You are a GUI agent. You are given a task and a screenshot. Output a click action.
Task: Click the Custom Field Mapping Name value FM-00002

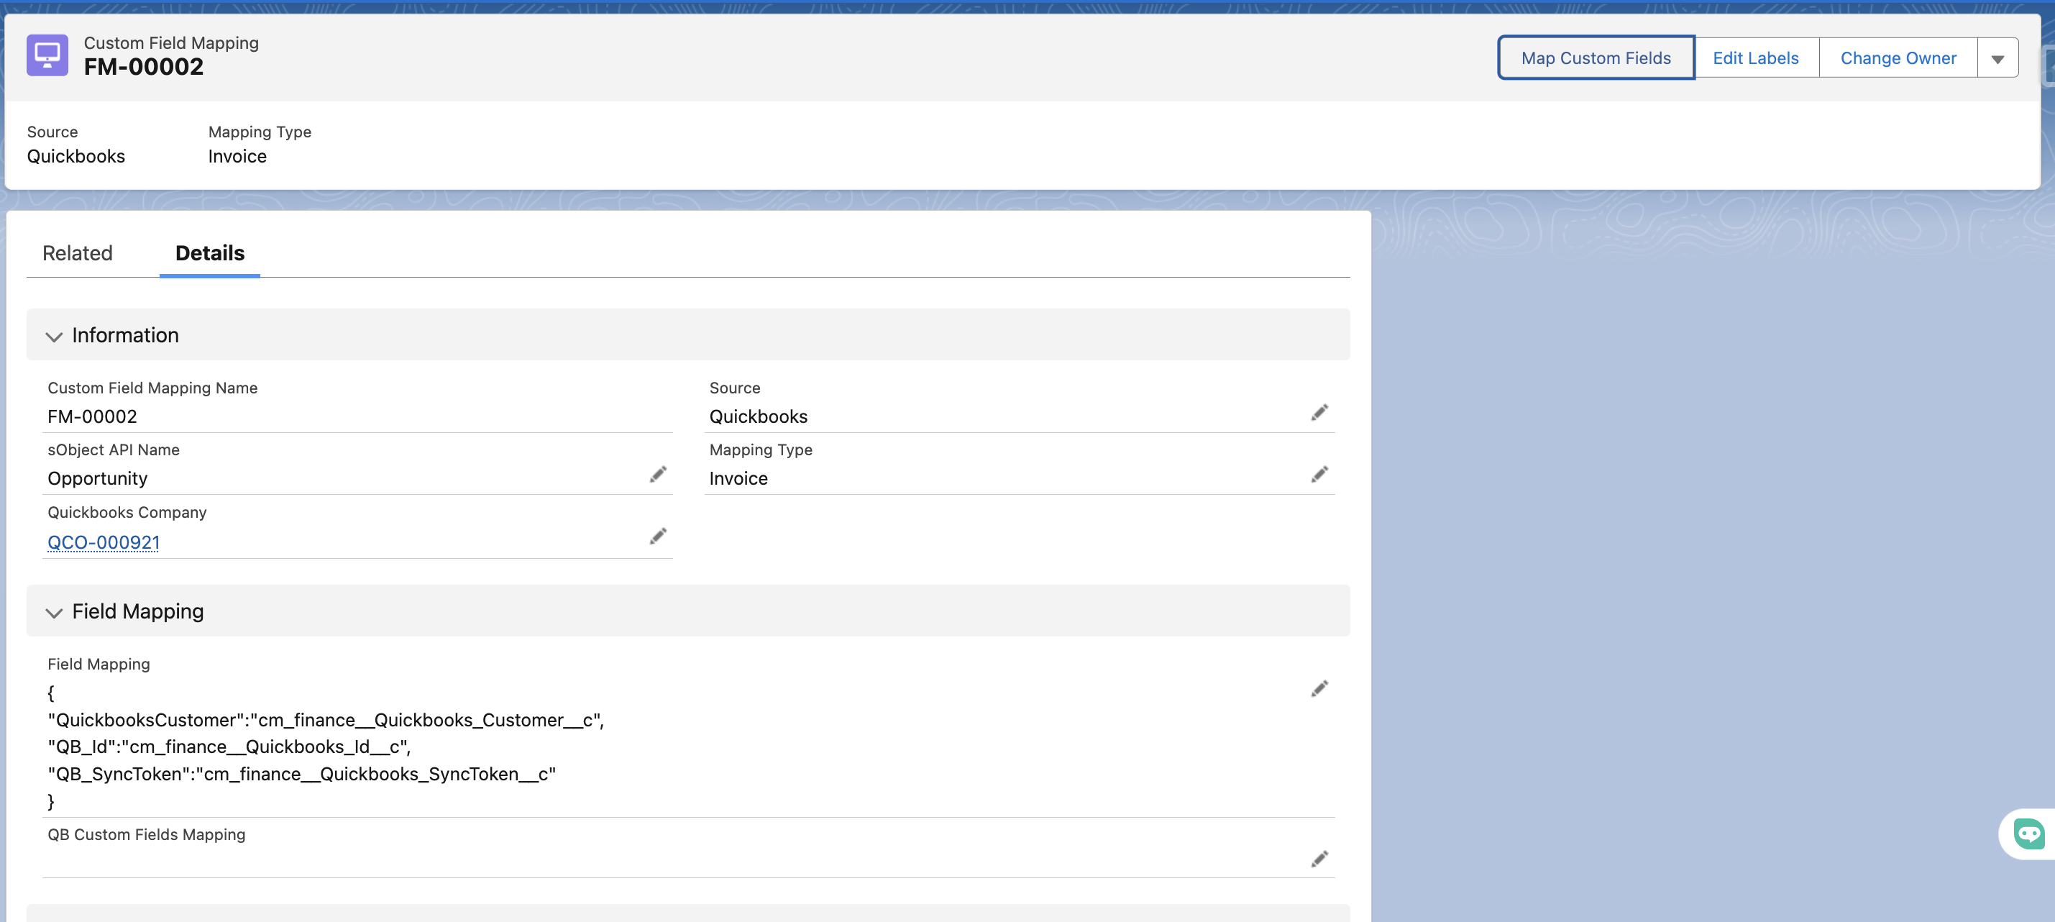point(92,416)
